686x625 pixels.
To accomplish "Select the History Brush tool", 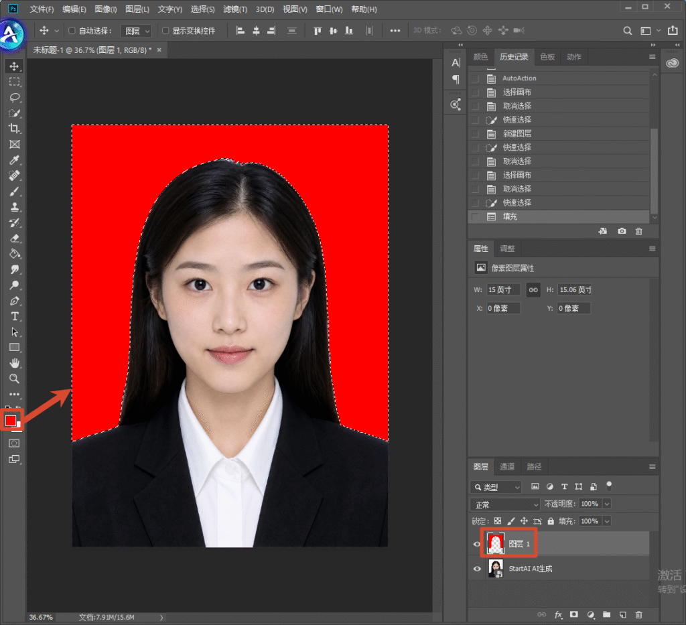I will [15, 222].
